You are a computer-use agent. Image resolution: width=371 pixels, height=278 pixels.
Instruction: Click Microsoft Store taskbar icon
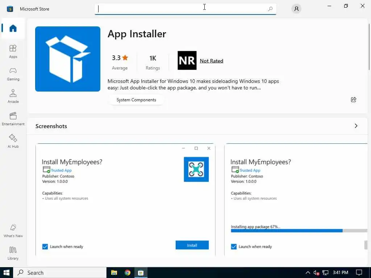[x=141, y=273]
